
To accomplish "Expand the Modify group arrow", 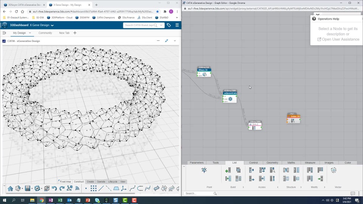I will pyautogui.click(x=324, y=187).
